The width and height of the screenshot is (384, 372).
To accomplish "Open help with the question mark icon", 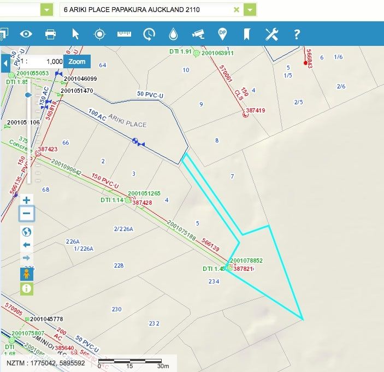I will click(297, 34).
